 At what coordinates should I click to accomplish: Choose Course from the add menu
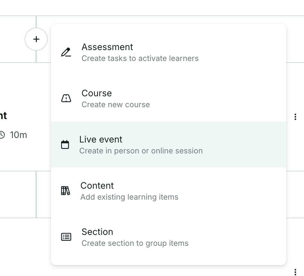coord(97,93)
